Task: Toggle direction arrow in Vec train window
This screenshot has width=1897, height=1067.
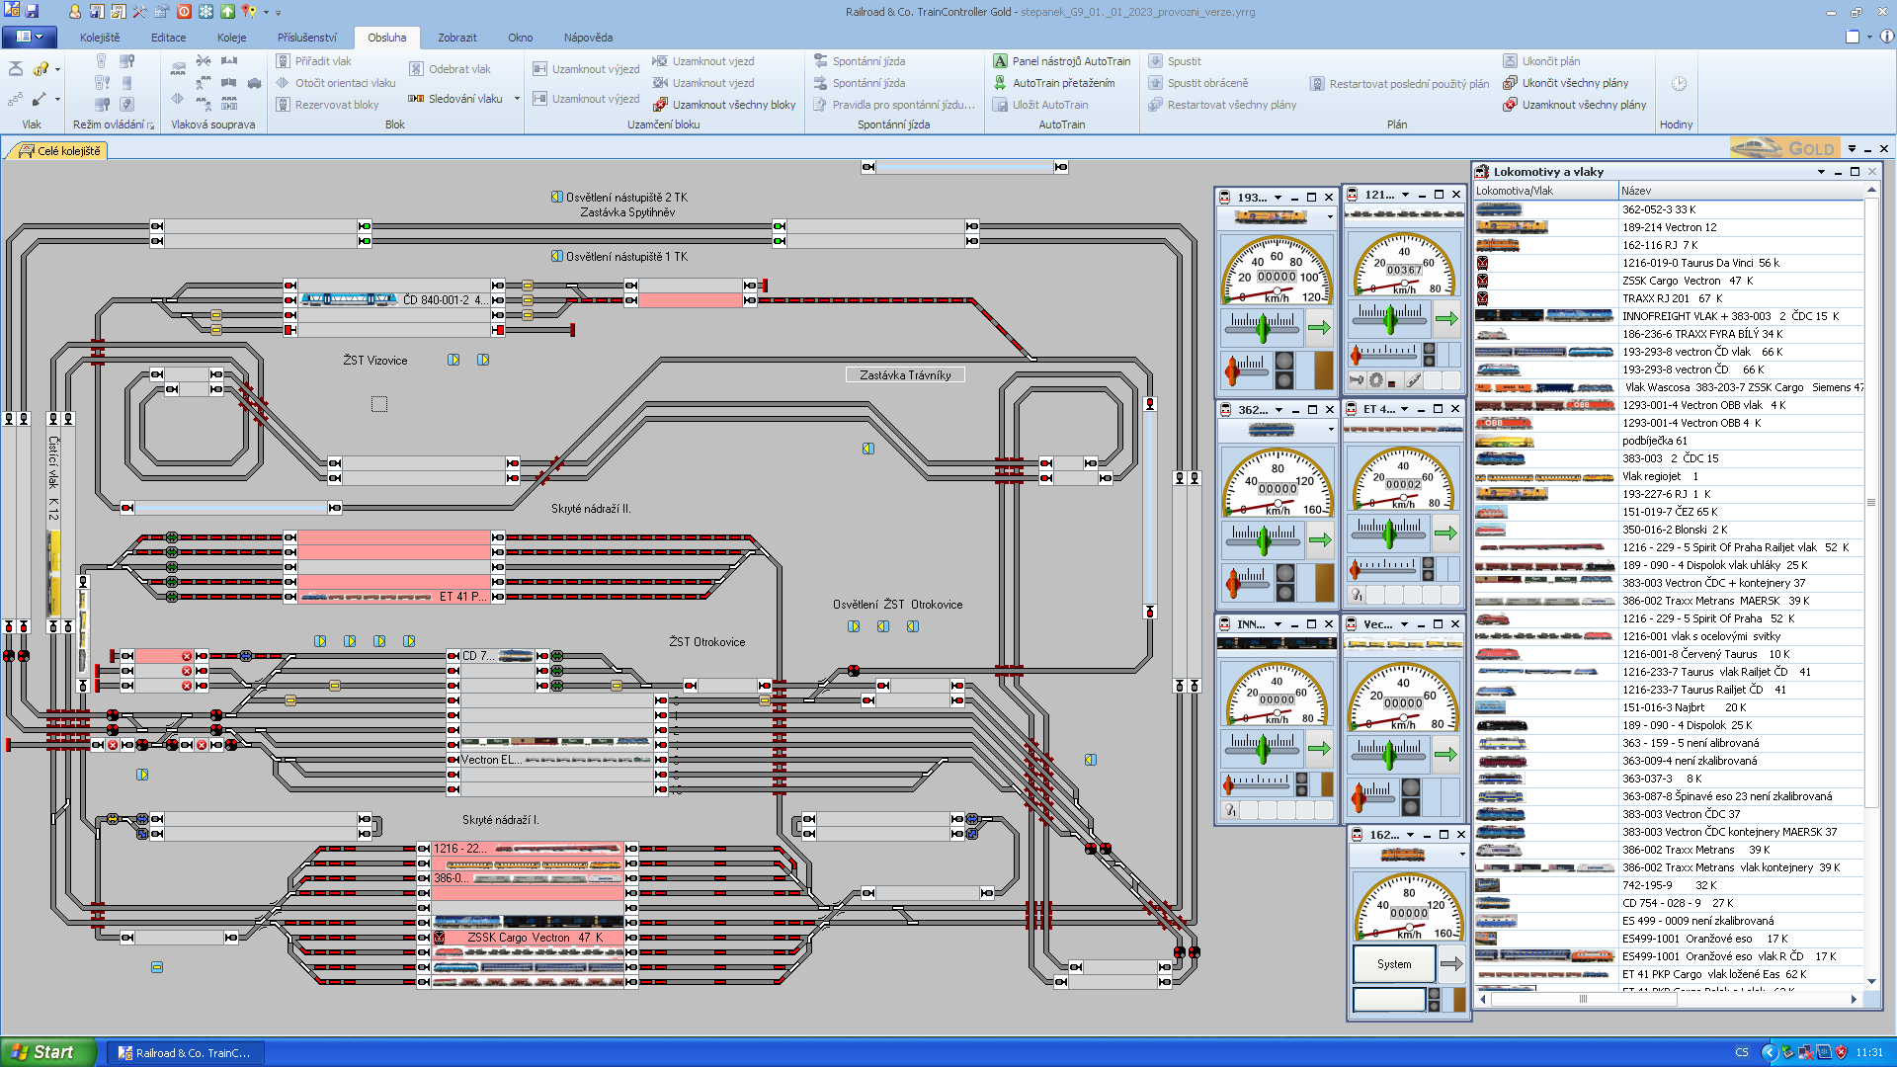Action: (x=1445, y=754)
